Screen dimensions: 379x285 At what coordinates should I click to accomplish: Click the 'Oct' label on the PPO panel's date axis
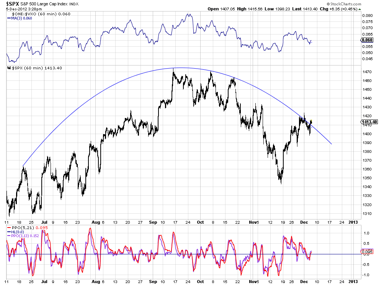coord(200,282)
